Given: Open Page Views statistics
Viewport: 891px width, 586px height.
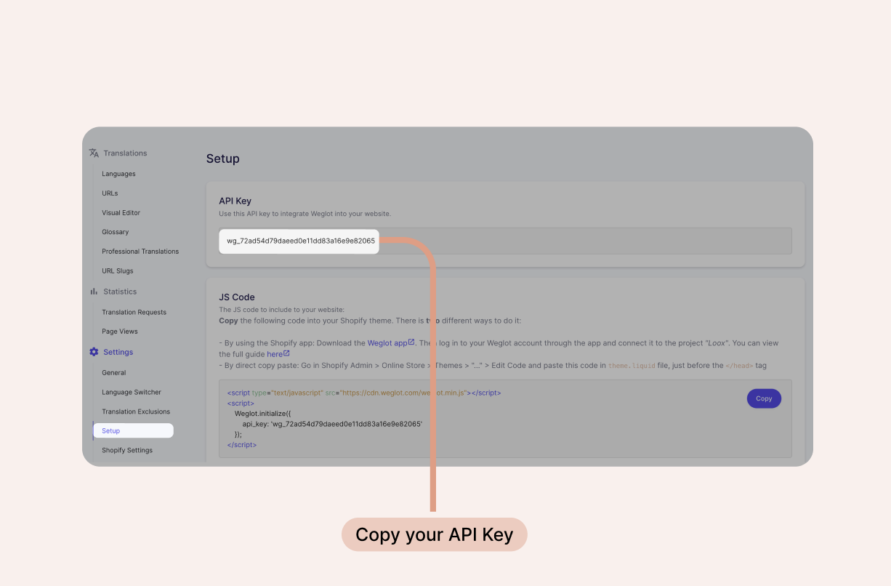Looking at the screenshot, I should point(120,332).
